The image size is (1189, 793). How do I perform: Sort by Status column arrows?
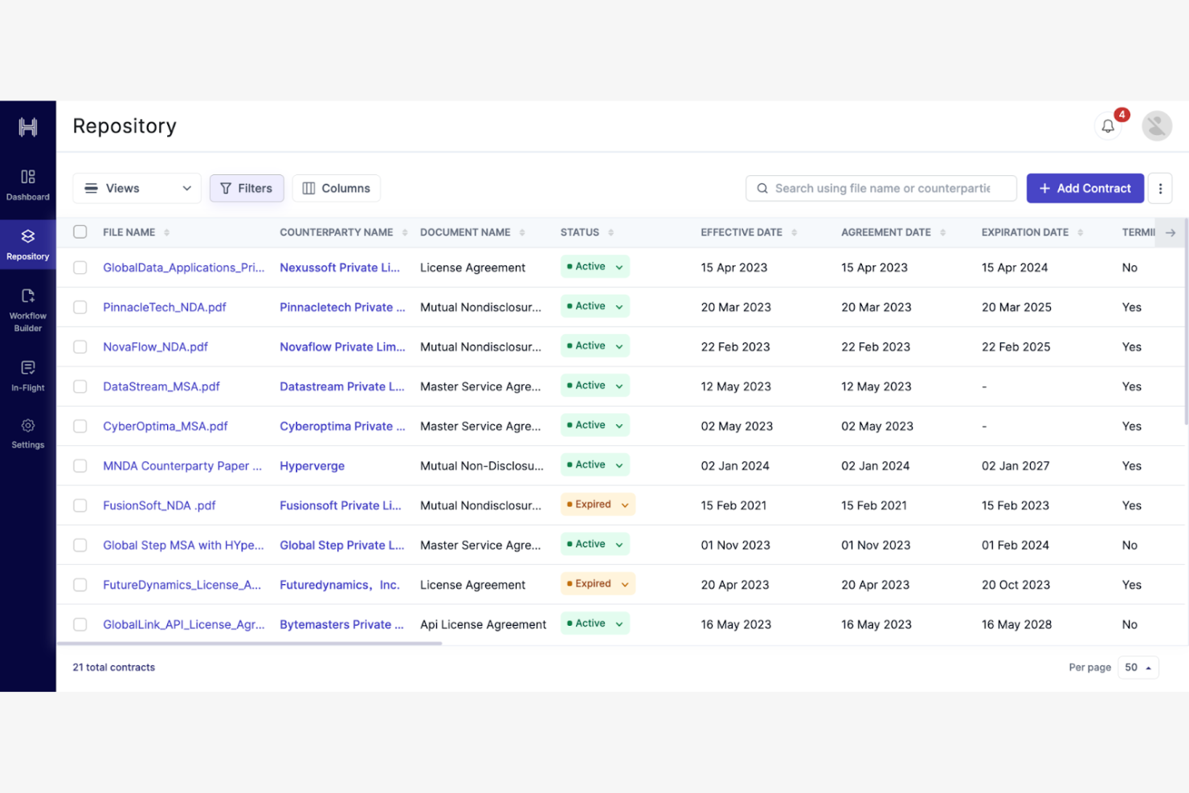[x=611, y=233]
